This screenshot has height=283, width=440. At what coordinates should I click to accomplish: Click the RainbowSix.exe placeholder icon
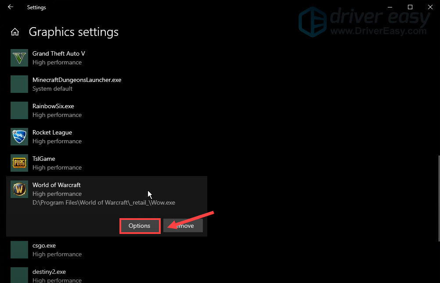click(19, 110)
